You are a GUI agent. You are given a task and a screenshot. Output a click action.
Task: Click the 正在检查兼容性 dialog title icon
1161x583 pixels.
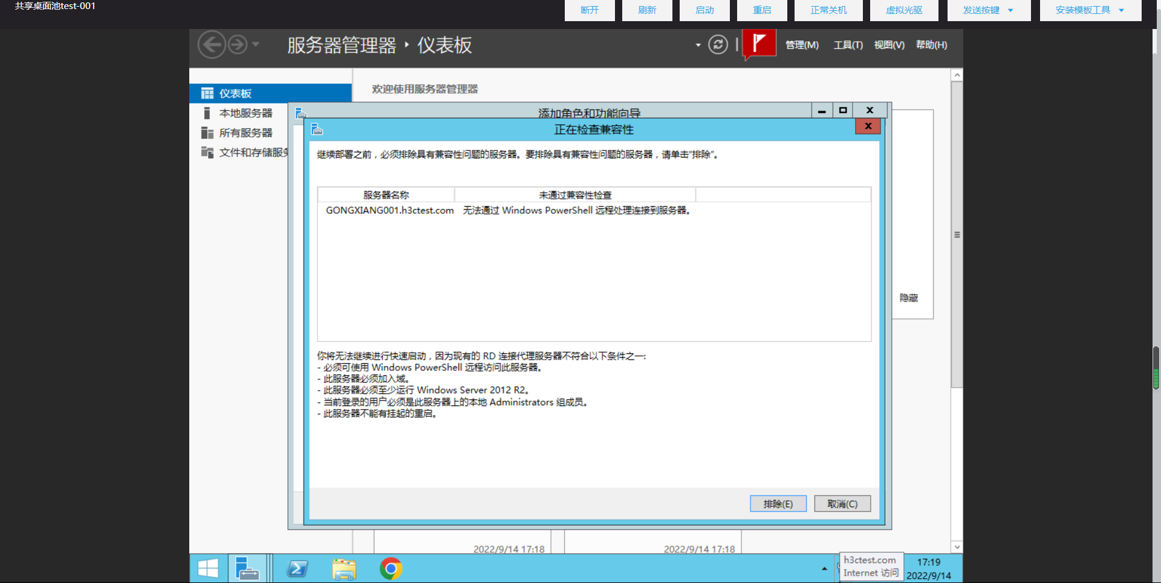click(317, 129)
